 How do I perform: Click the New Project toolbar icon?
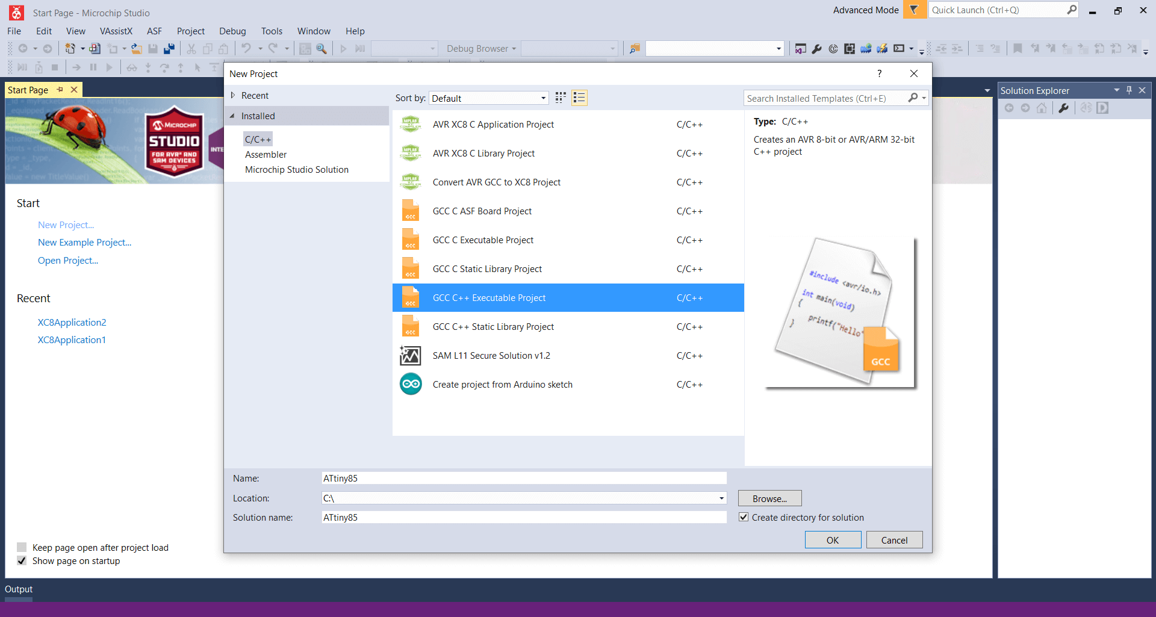coord(70,49)
